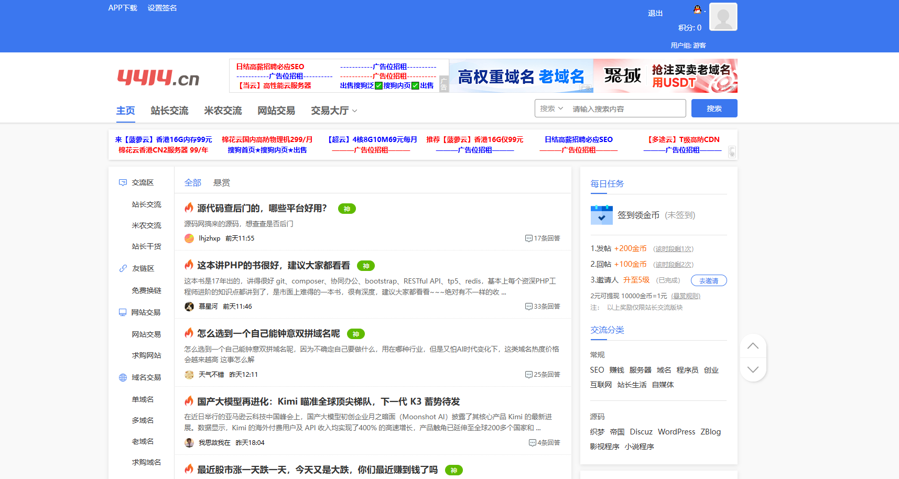Image resolution: width=899 pixels, height=479 pixels.
Task: Click avatar of user 我思故我在
Action: pos(189,443)
